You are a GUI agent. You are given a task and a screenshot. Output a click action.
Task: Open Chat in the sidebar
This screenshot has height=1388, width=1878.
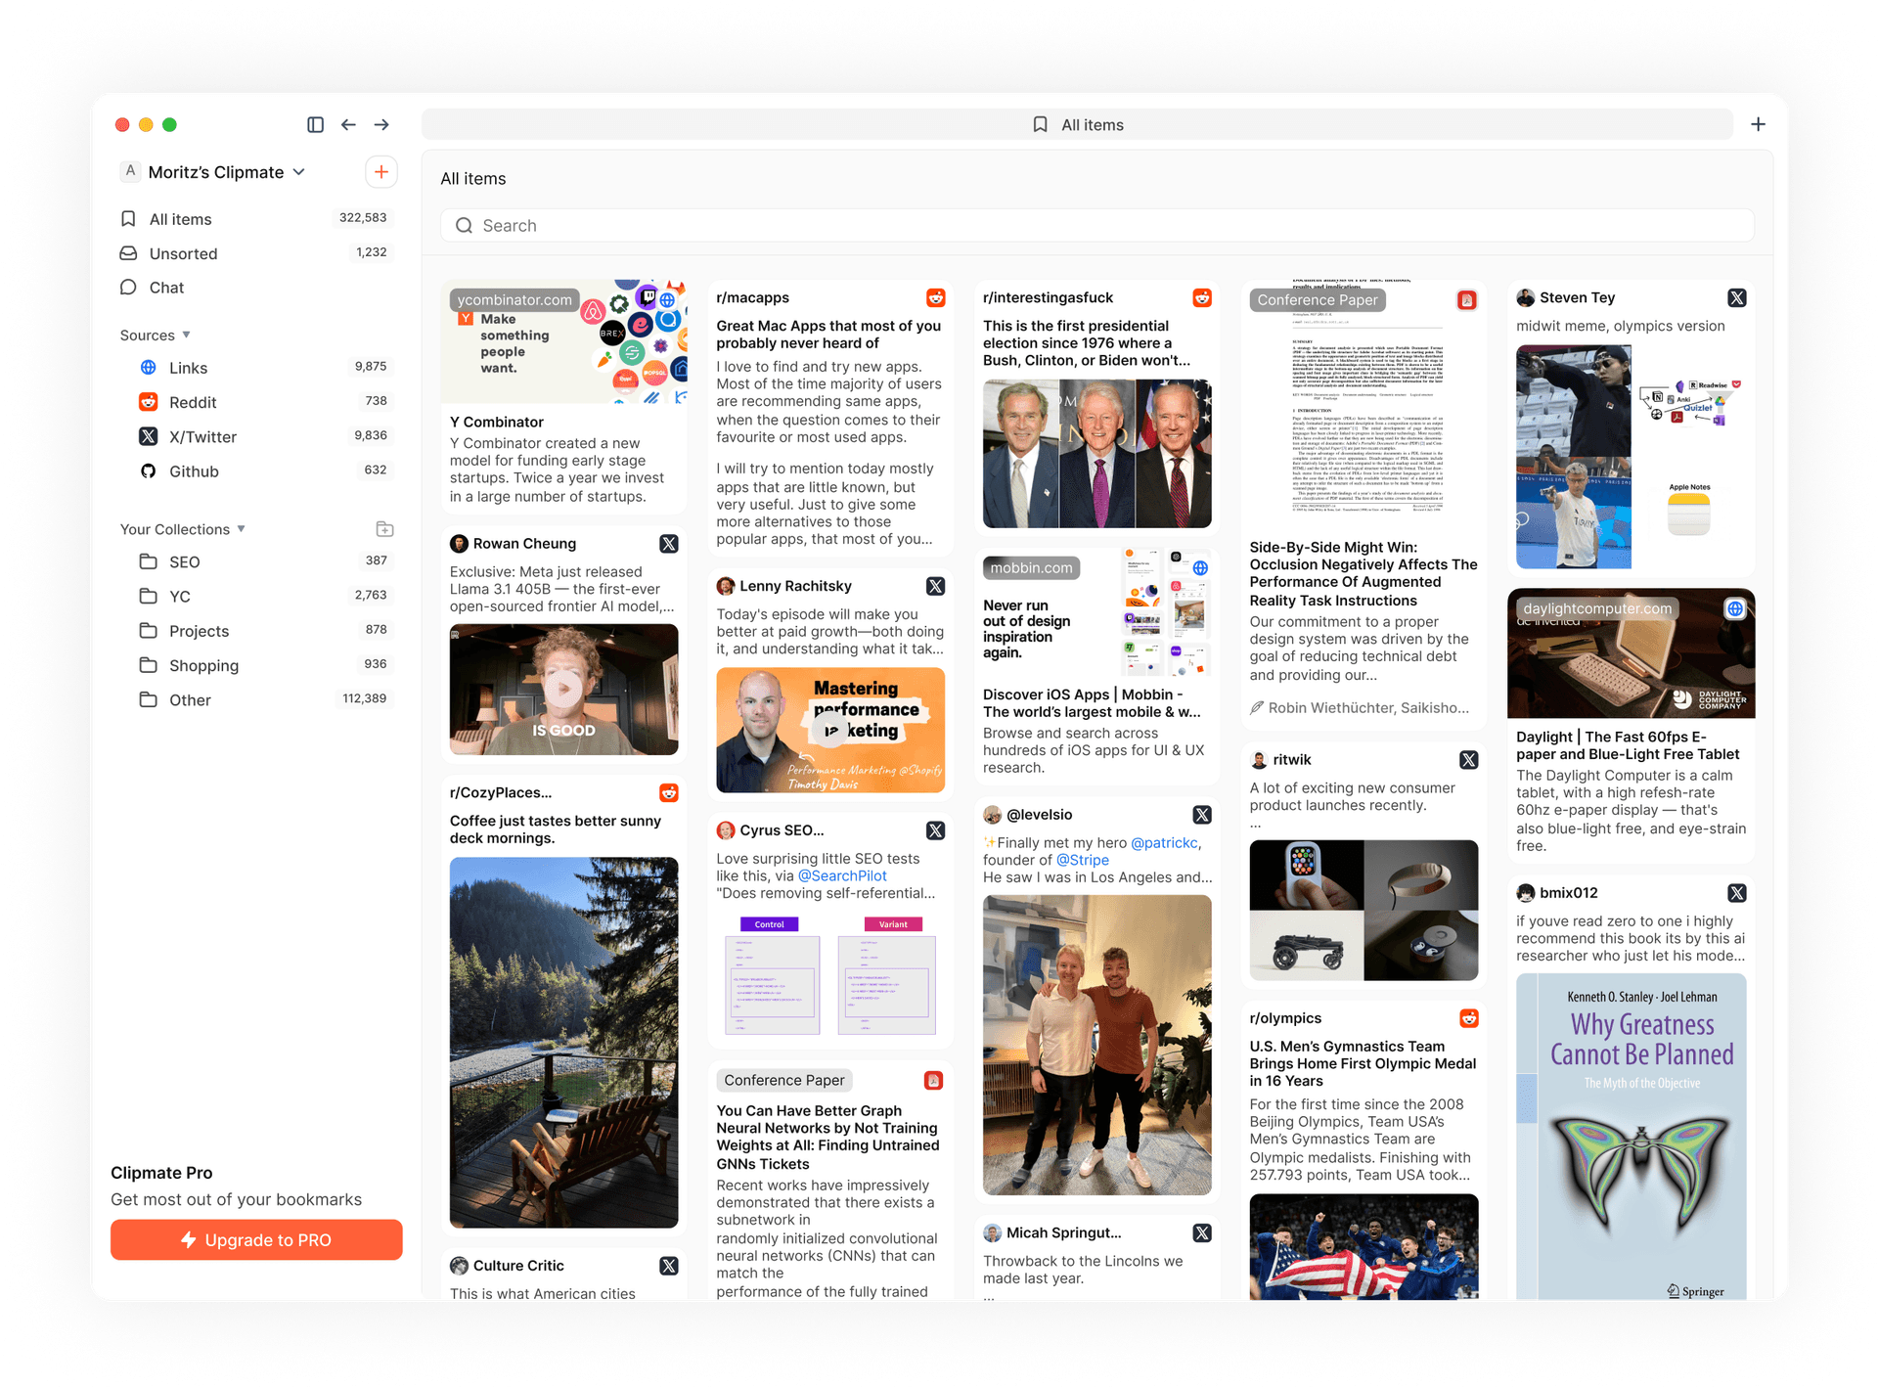pos(166,288)
